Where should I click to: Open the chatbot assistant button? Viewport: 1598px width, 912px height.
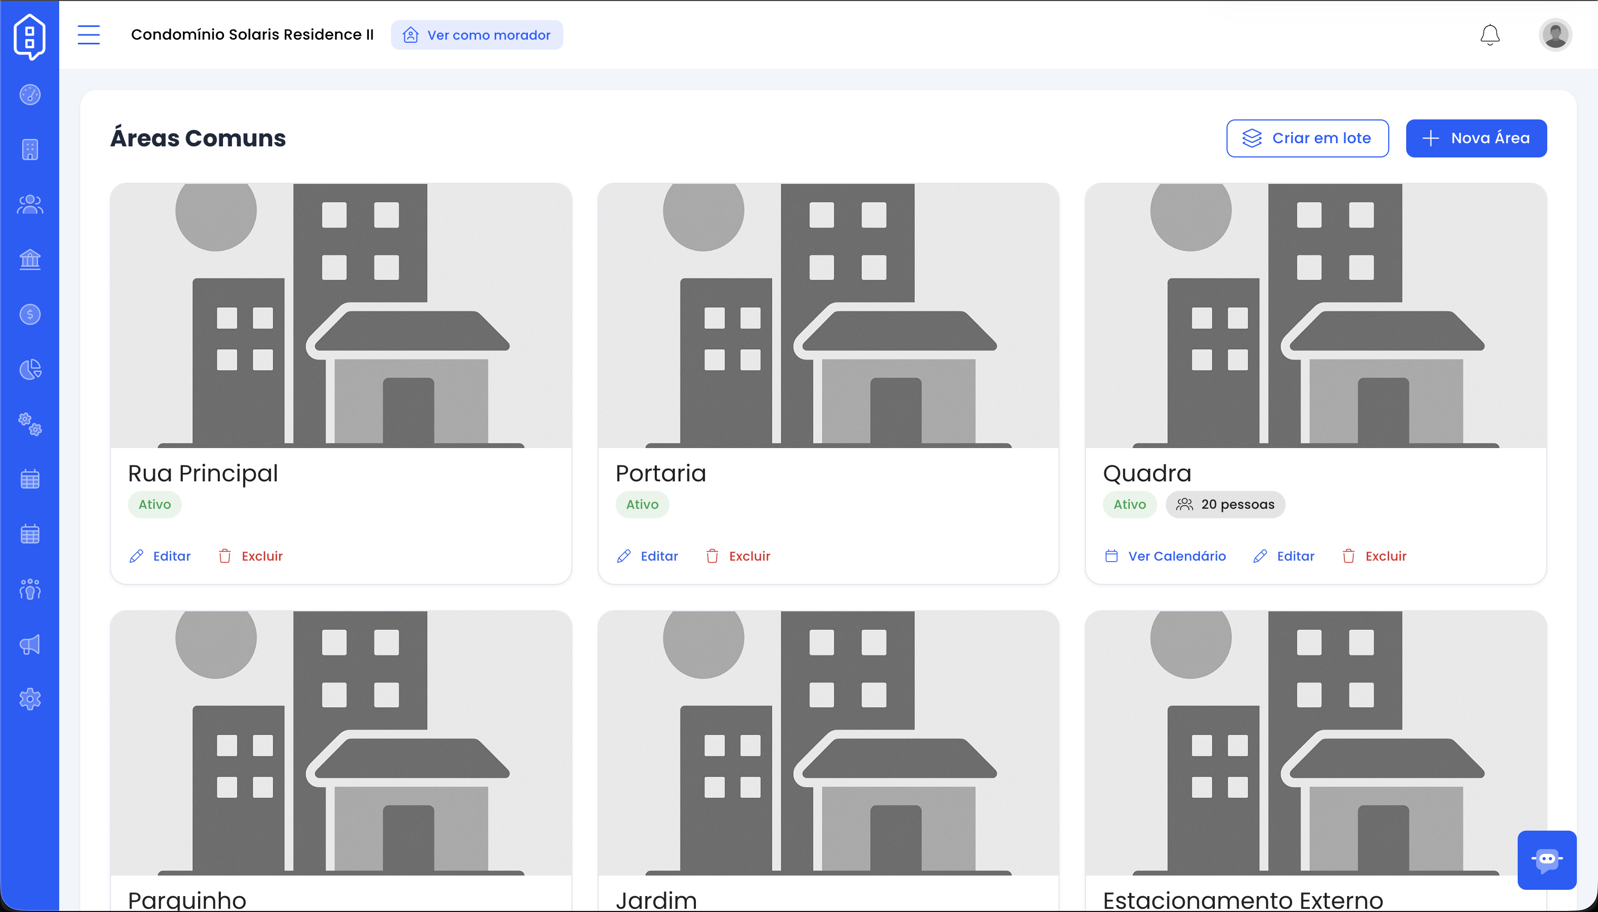[x=1547, y=859]
